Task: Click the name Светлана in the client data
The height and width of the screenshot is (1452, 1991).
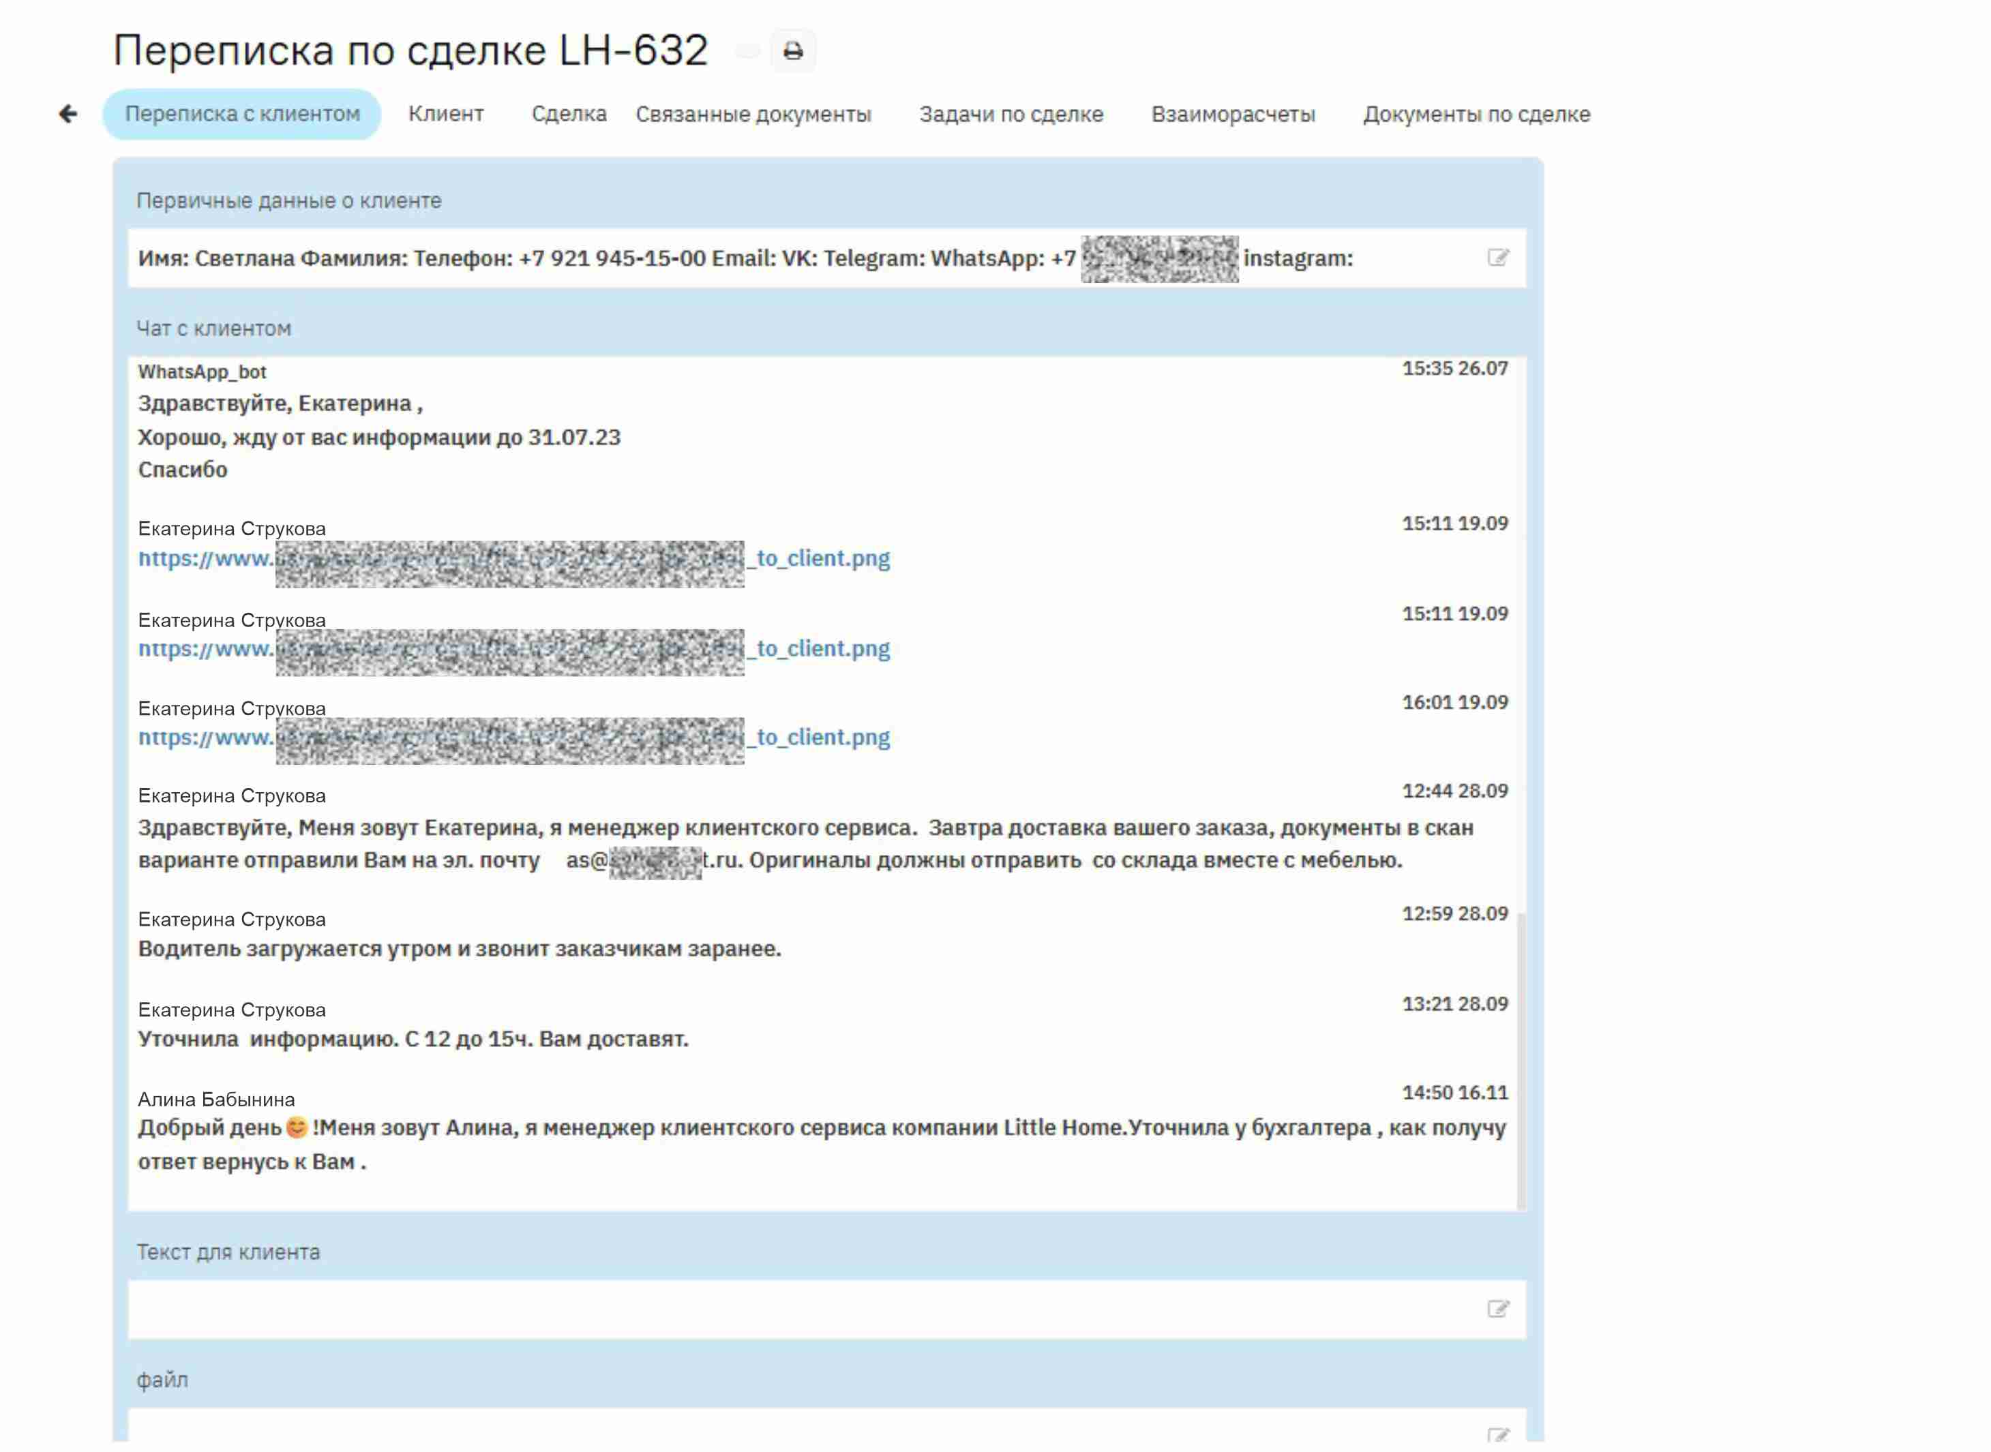Action: tap(244, 258)
